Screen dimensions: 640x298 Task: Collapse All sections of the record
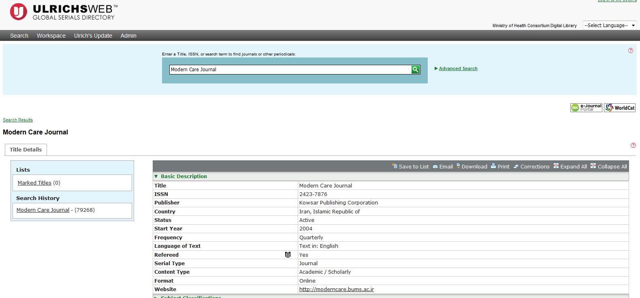coord(609,166)
